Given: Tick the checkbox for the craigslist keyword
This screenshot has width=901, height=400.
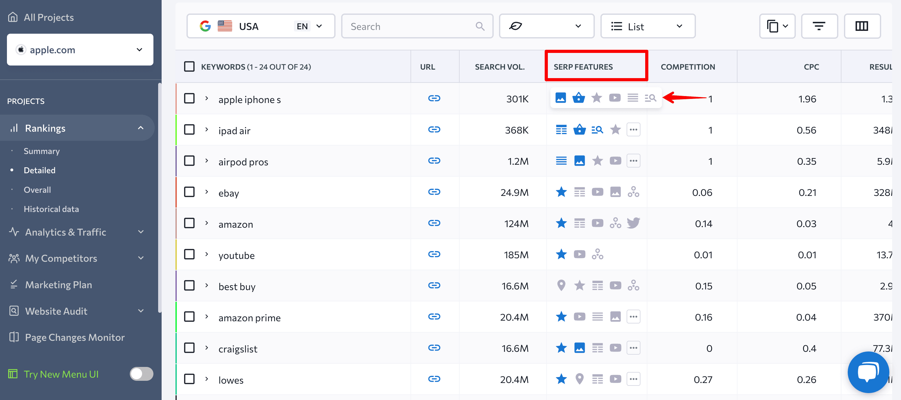Looking at the screenshot, I should point(189,347).
